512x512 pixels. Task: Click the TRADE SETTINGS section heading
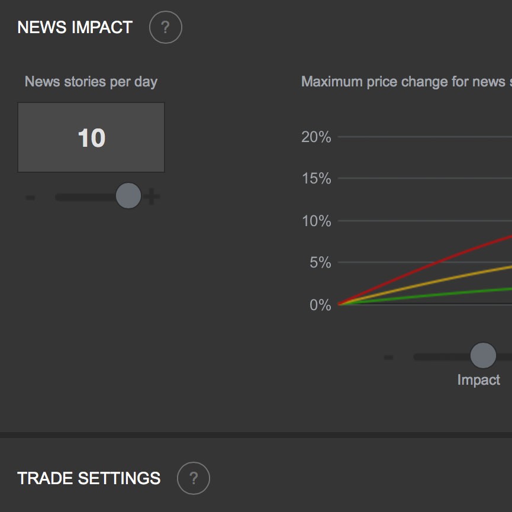[x=89, y=478]
